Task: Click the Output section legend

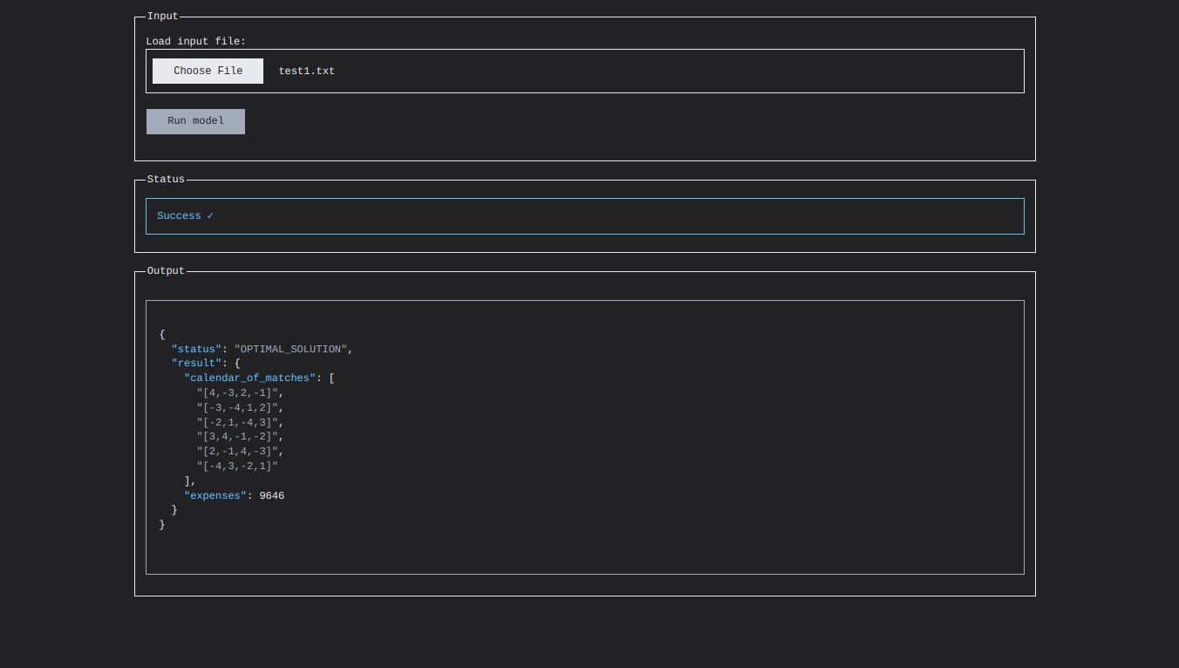Action: coord(166,271)
